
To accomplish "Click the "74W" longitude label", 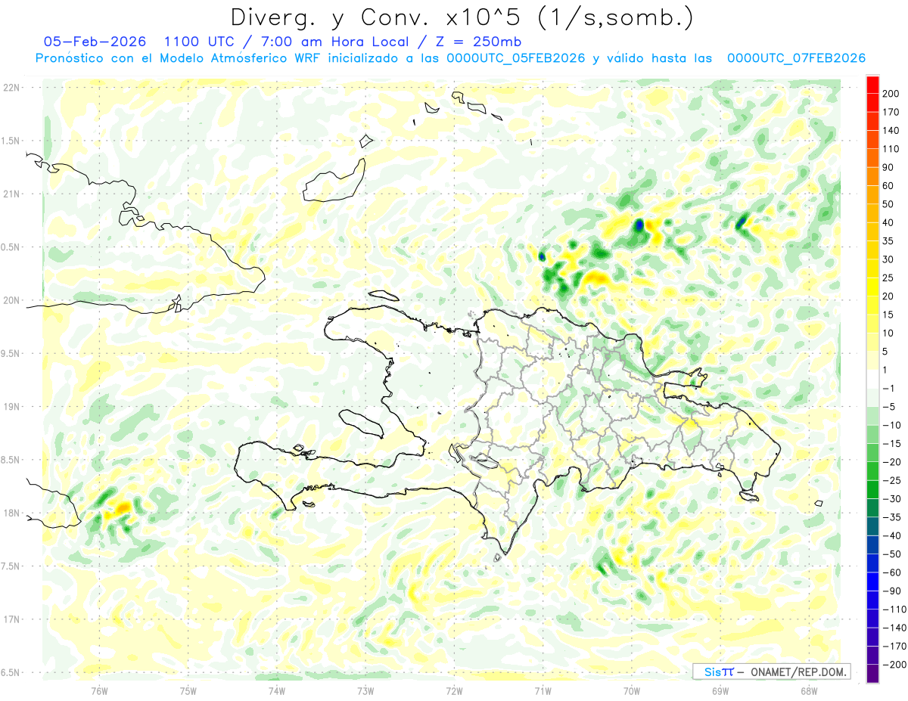I will coord(277,690).
